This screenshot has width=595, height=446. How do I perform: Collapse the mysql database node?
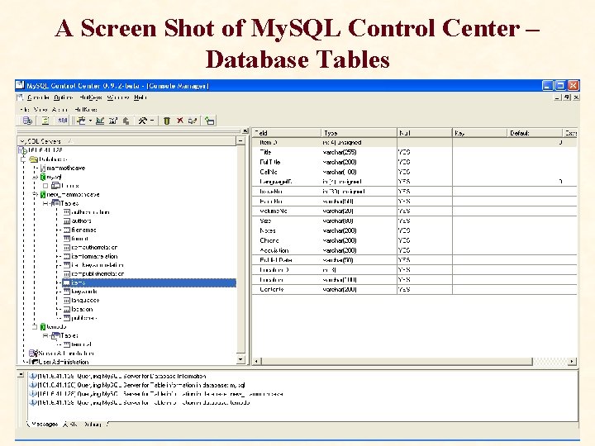[35, 177]
